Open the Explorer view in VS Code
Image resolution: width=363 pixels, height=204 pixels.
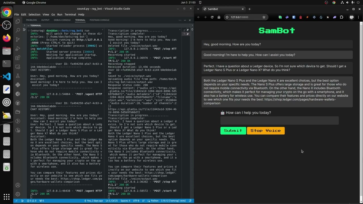(x=18, y=21)
